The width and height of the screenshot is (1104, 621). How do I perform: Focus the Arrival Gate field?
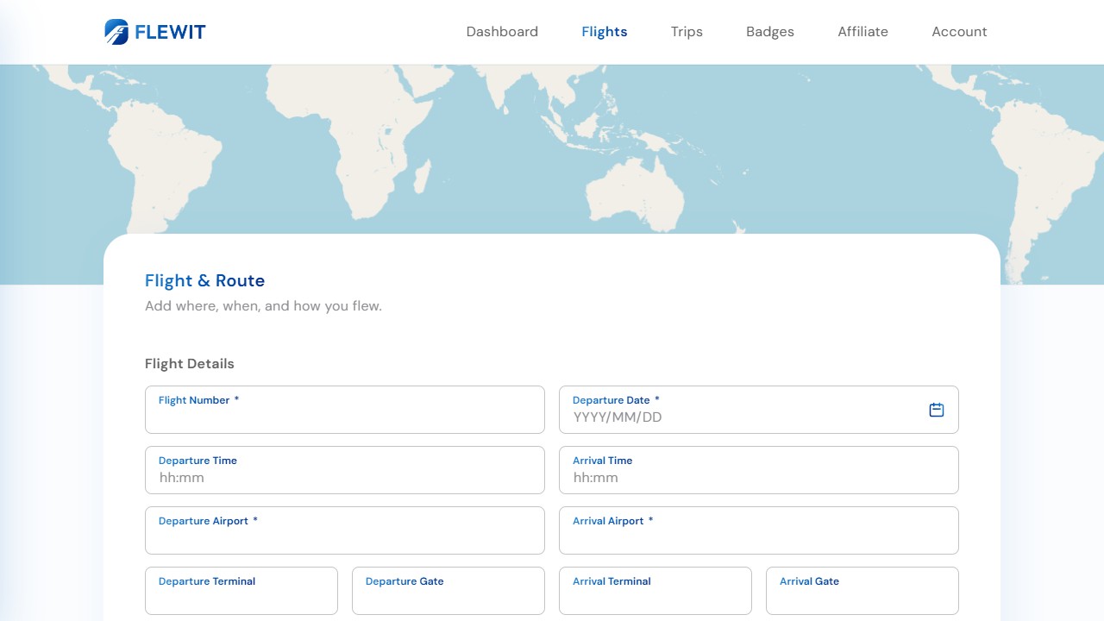coord(862,591)
